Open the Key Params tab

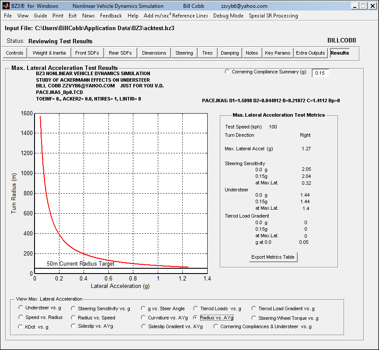point(278,53)
